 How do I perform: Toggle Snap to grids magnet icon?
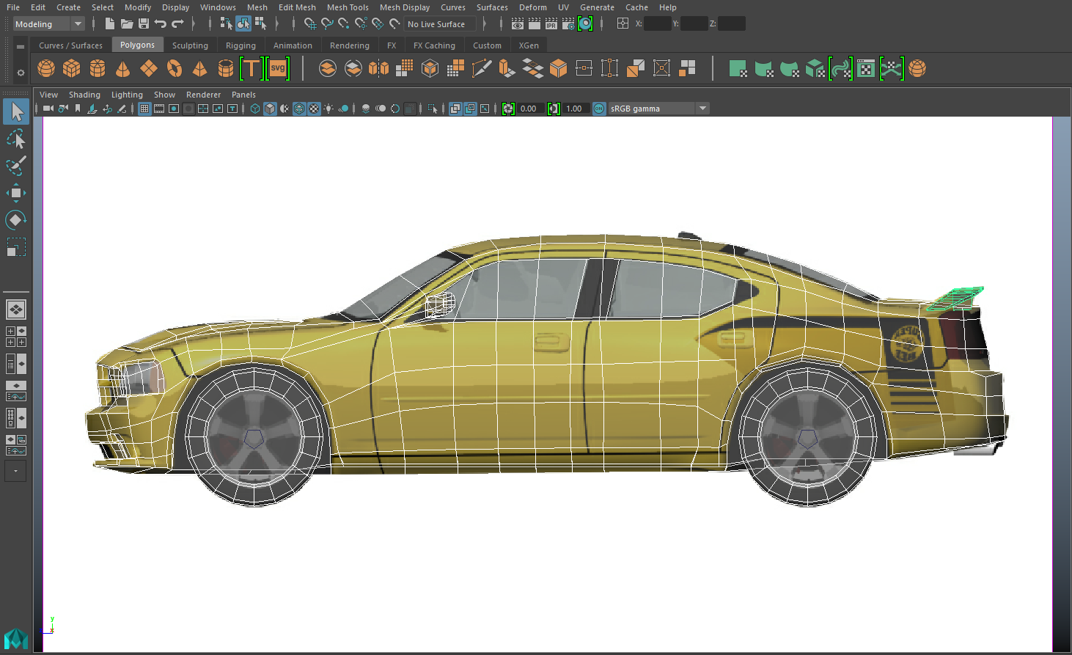[x=310, y=24]
